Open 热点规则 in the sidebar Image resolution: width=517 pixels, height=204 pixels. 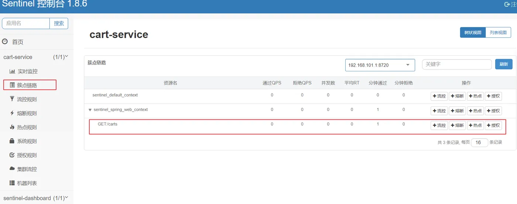(x=27, y=127)
